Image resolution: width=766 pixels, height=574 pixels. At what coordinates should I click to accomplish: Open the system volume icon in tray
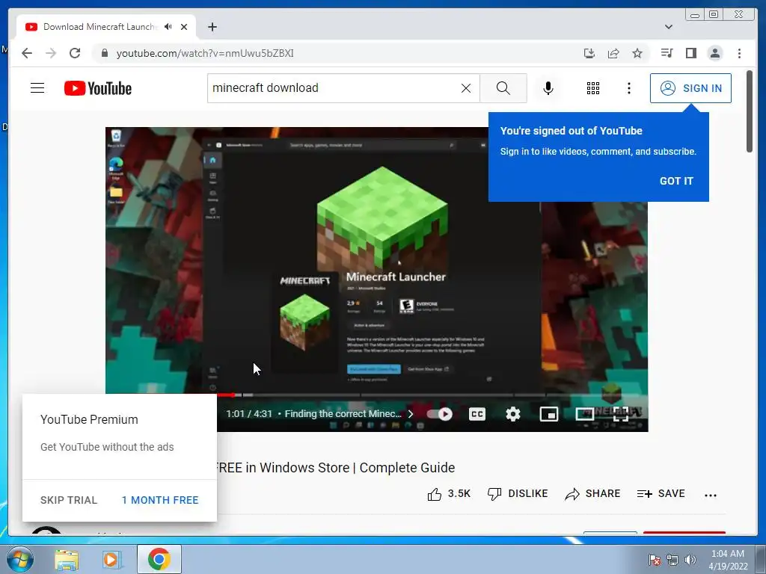click(x=690, y=560)
